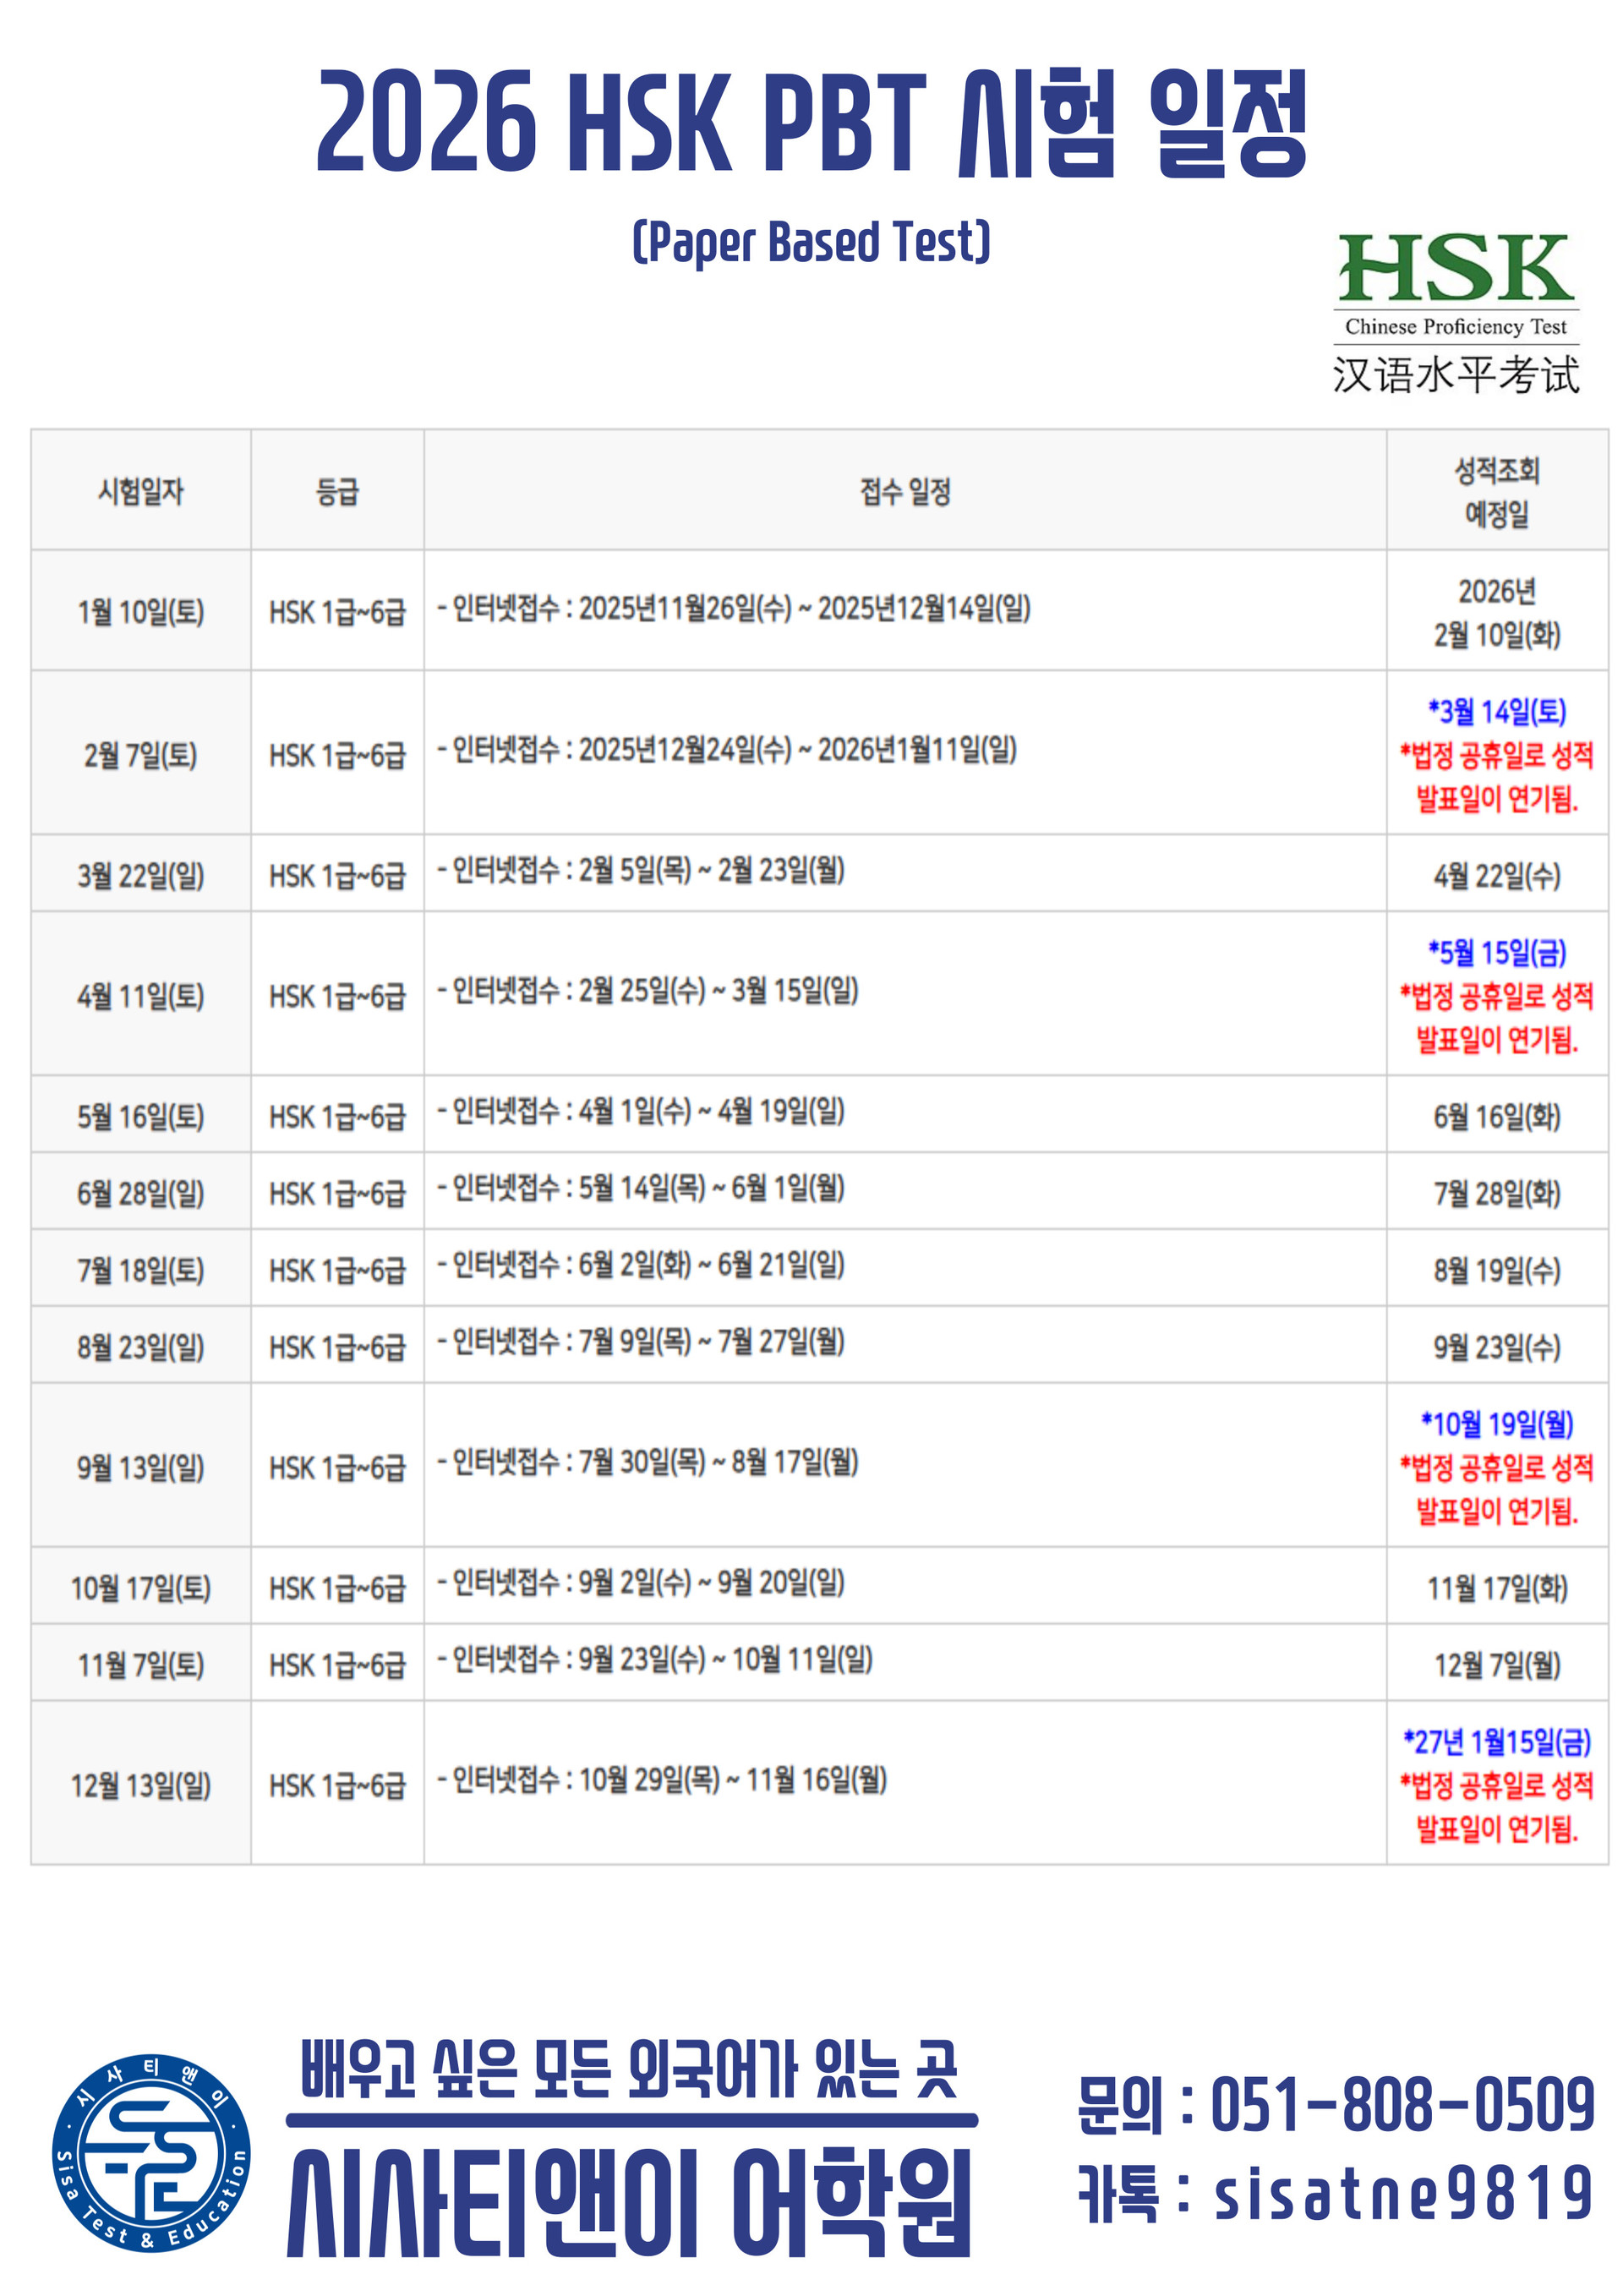This screenshot has width=1623, height=2296.
Task: Click the round Sisa Test & Education logo
Action: coord(151,2153)
